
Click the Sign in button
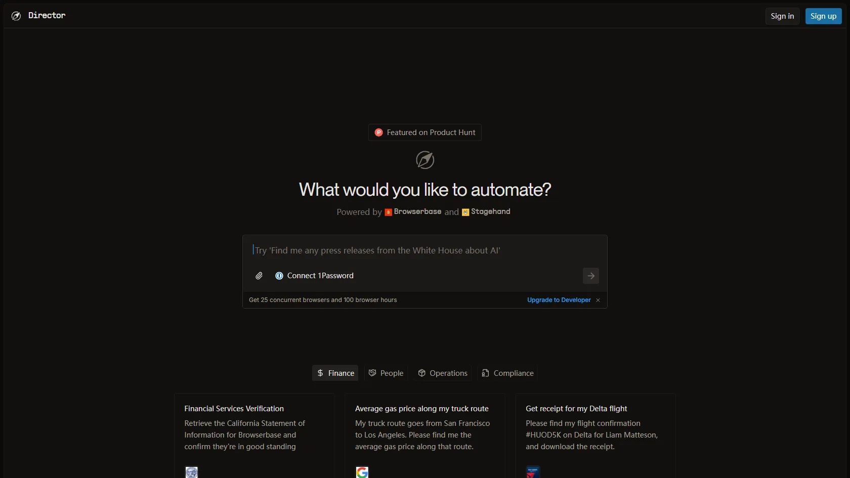(x=782, y=16)
